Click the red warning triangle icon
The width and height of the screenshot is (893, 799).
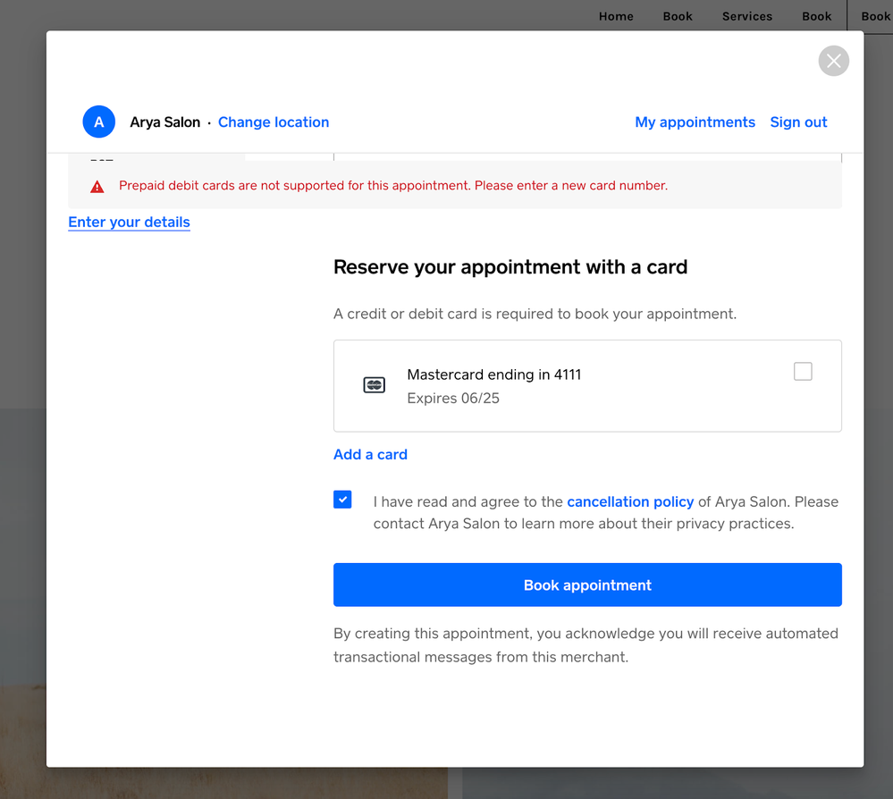(97, 187)
